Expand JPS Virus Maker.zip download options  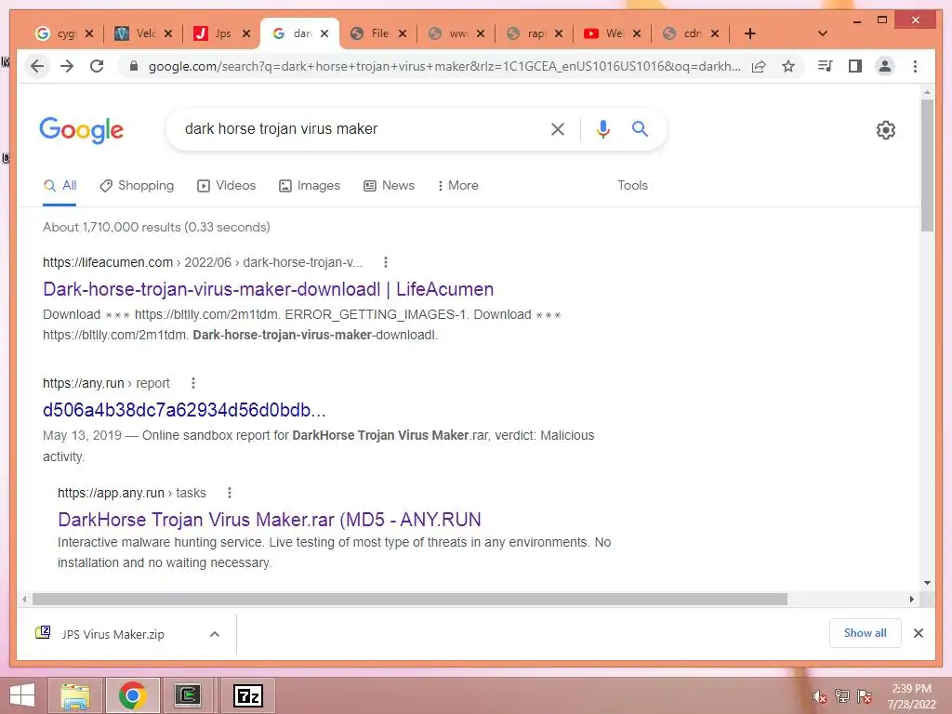click(215, 634)
